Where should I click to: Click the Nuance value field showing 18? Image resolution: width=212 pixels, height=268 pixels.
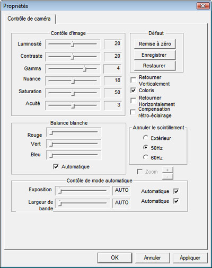(x=113, y=81)
